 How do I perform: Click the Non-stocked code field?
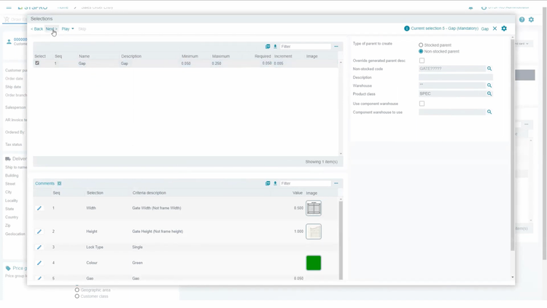[452, 69]
